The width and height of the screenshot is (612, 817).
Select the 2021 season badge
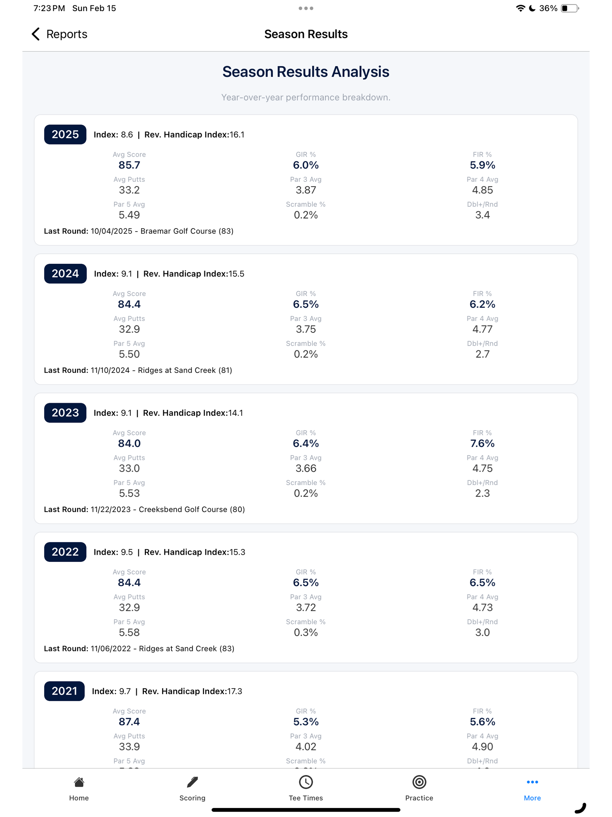coord(65,691)
